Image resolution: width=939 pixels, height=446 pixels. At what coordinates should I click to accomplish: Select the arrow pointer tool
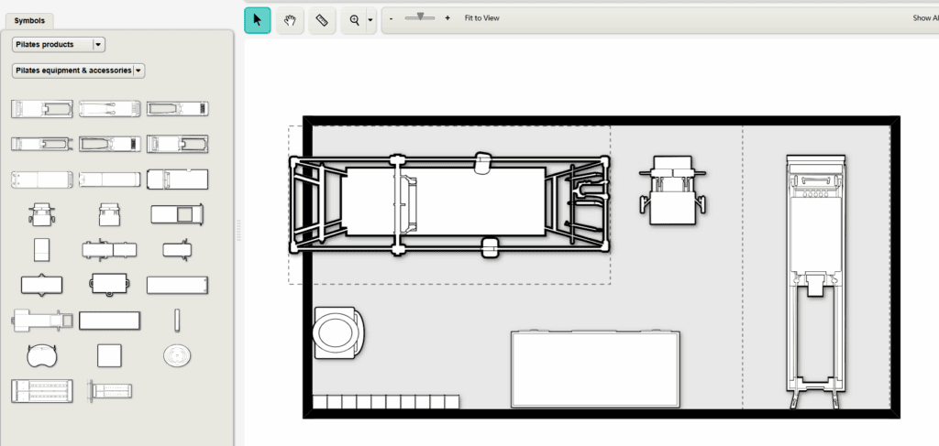[258, 19]
